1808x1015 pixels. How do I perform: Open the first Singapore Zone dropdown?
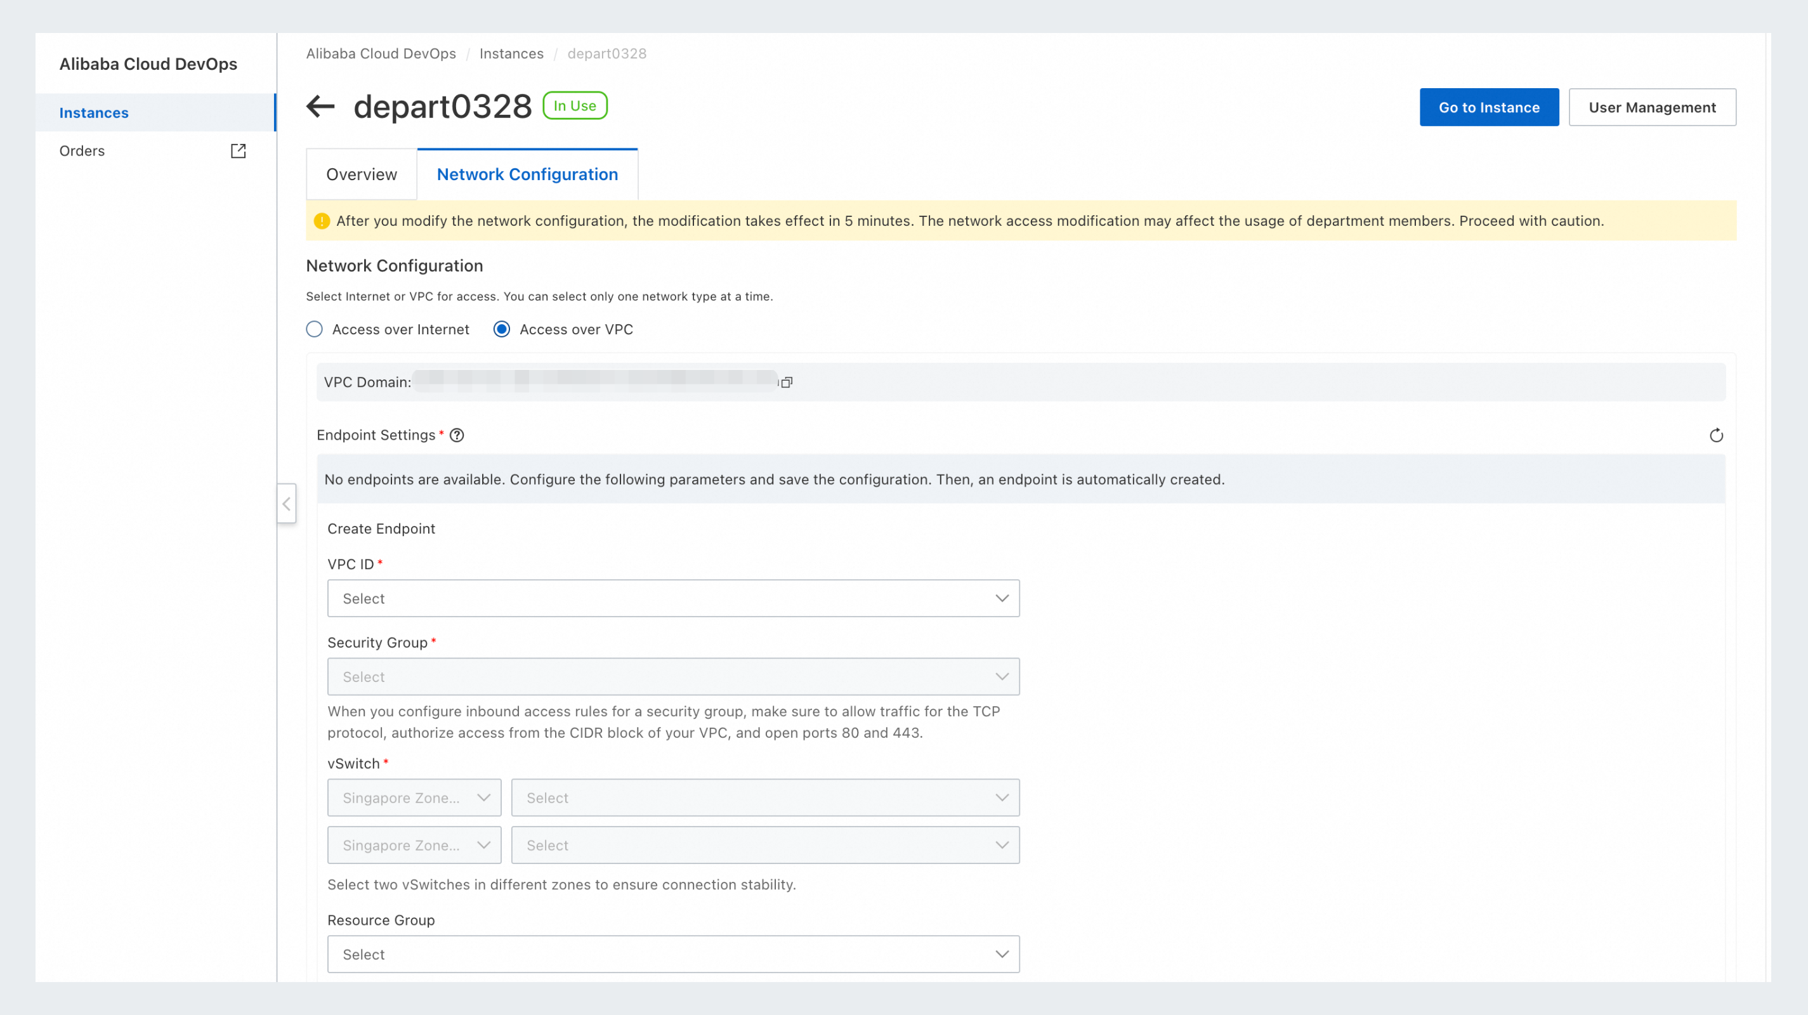point(414,798)
